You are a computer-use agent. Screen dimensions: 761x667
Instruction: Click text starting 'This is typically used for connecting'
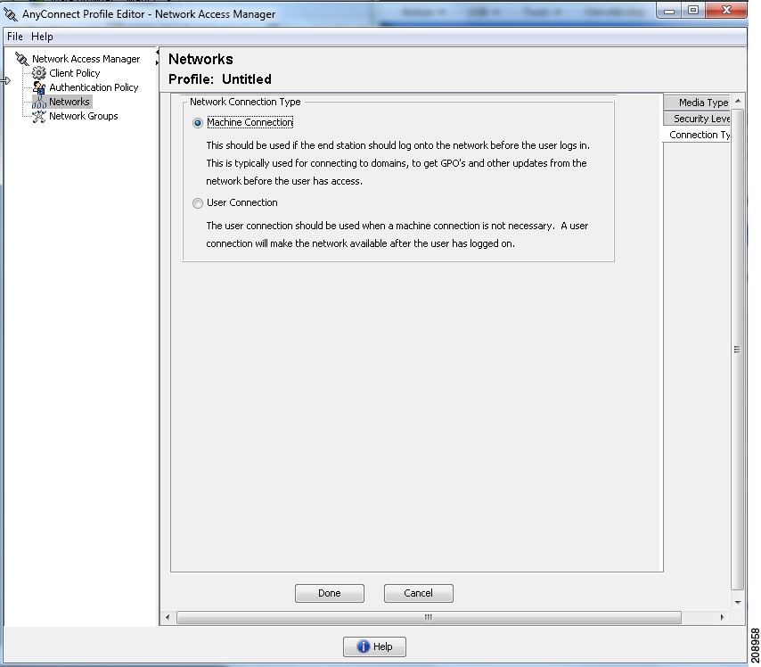click(x=396, y=163)
